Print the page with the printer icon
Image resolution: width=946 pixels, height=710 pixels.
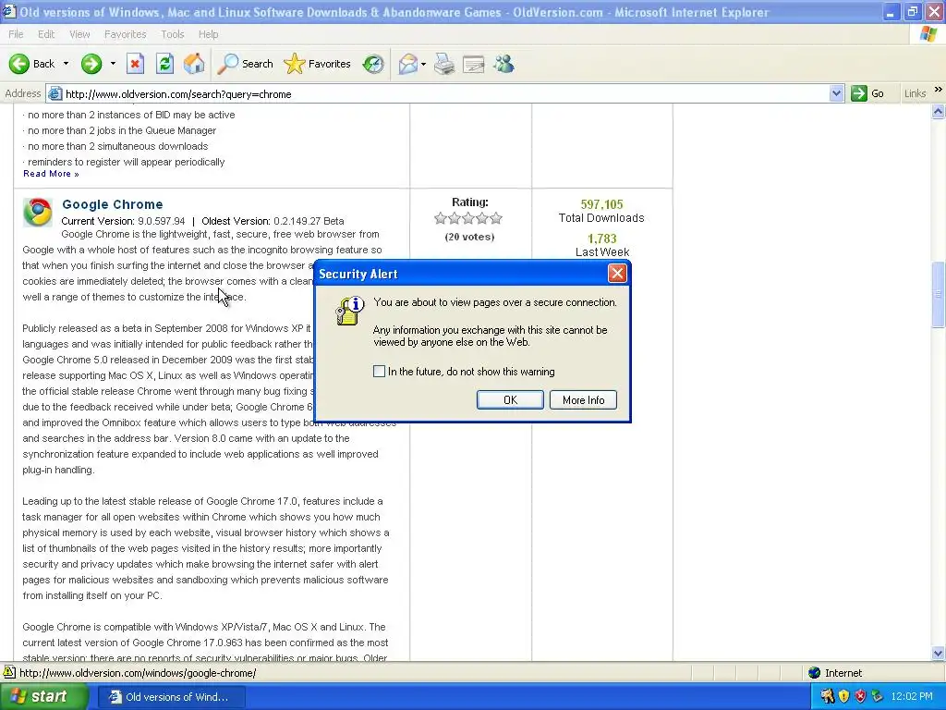444,64
